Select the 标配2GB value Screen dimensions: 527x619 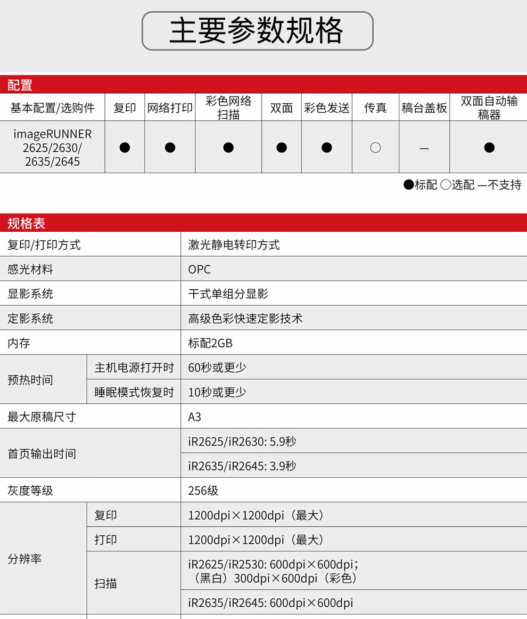(x=210, y=343)
